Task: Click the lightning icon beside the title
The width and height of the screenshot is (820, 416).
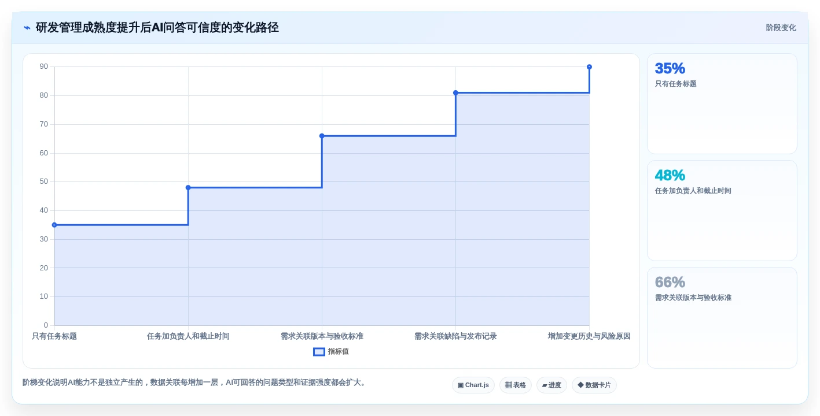Action: (x=27, y=28)
